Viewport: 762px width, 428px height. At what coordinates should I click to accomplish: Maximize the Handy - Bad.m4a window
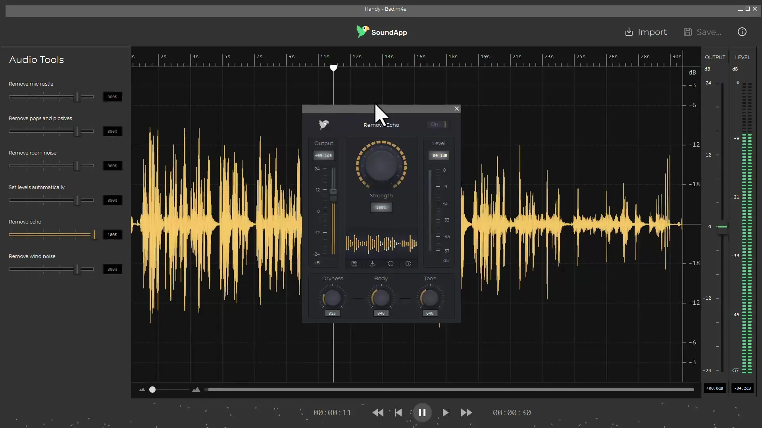[x=748, y=9]
